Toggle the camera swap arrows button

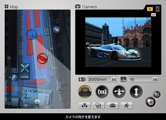click(153, 15)
